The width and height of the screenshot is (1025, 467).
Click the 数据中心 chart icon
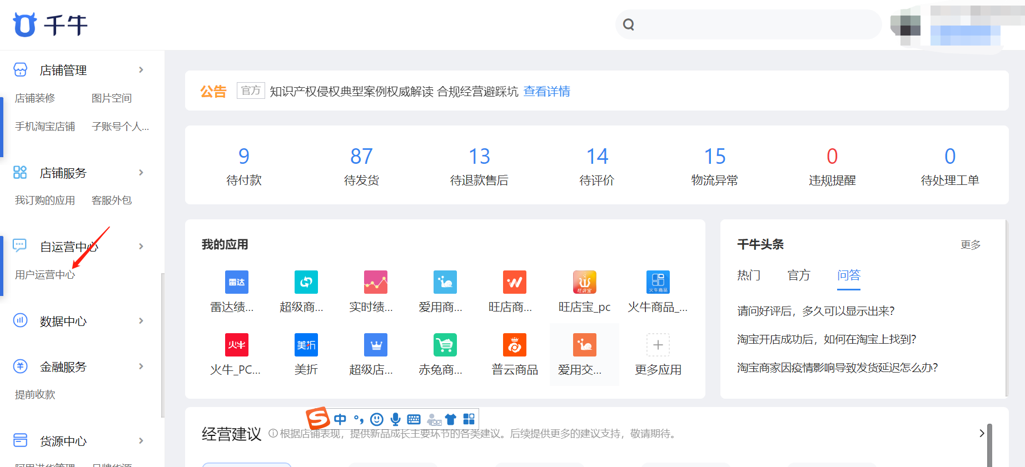20,320
